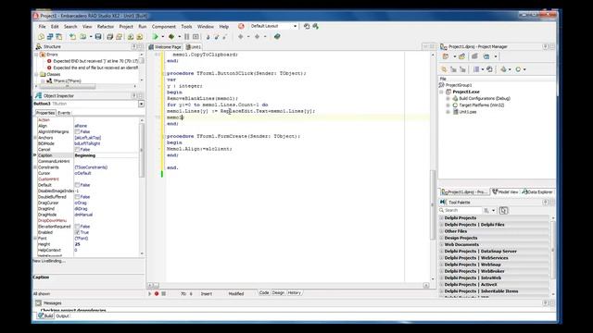Click the Project Manager View list icon
Screen dimensions: 593x333
pos(476,69)
